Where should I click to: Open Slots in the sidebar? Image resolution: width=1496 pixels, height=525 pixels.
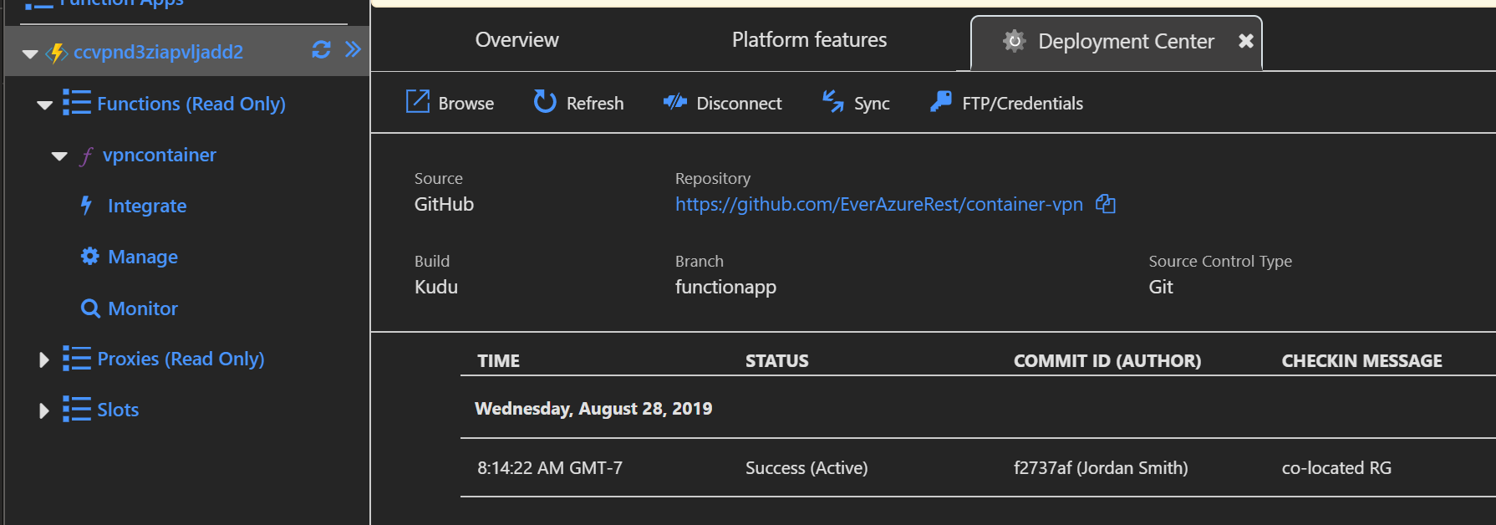click(x=118, y=410)
